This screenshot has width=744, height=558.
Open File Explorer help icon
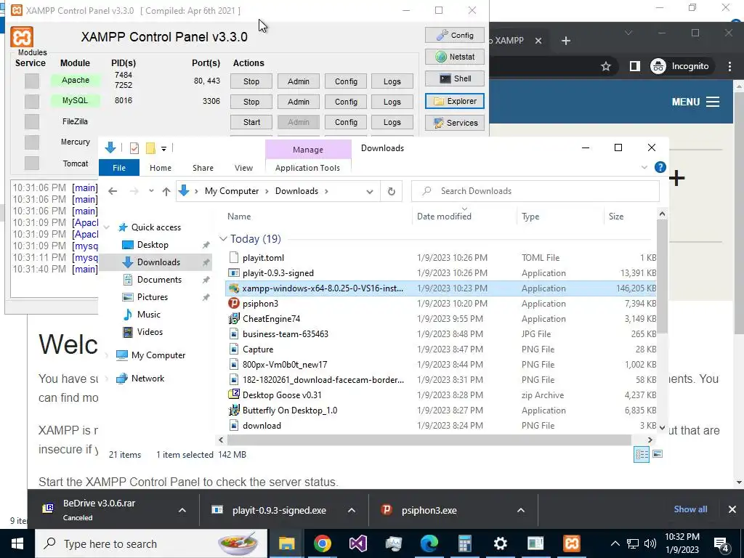pyautogui.click(x=660, y=168)
